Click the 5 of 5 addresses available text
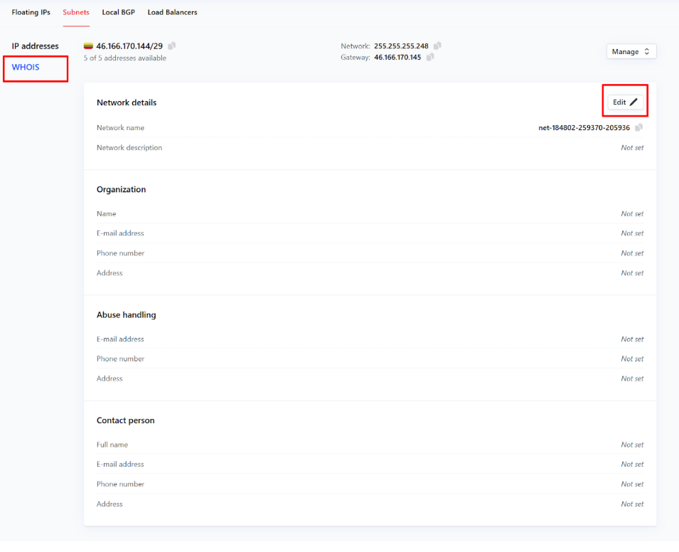 click(x=124, y=58)
